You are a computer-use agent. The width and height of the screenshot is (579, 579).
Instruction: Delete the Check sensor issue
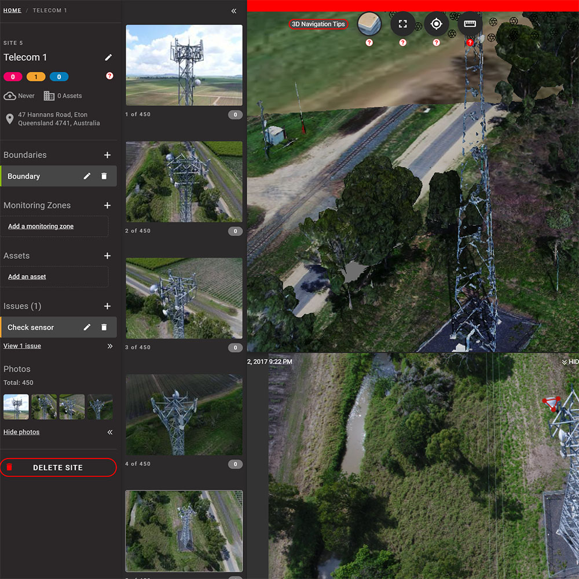(104, 327)
